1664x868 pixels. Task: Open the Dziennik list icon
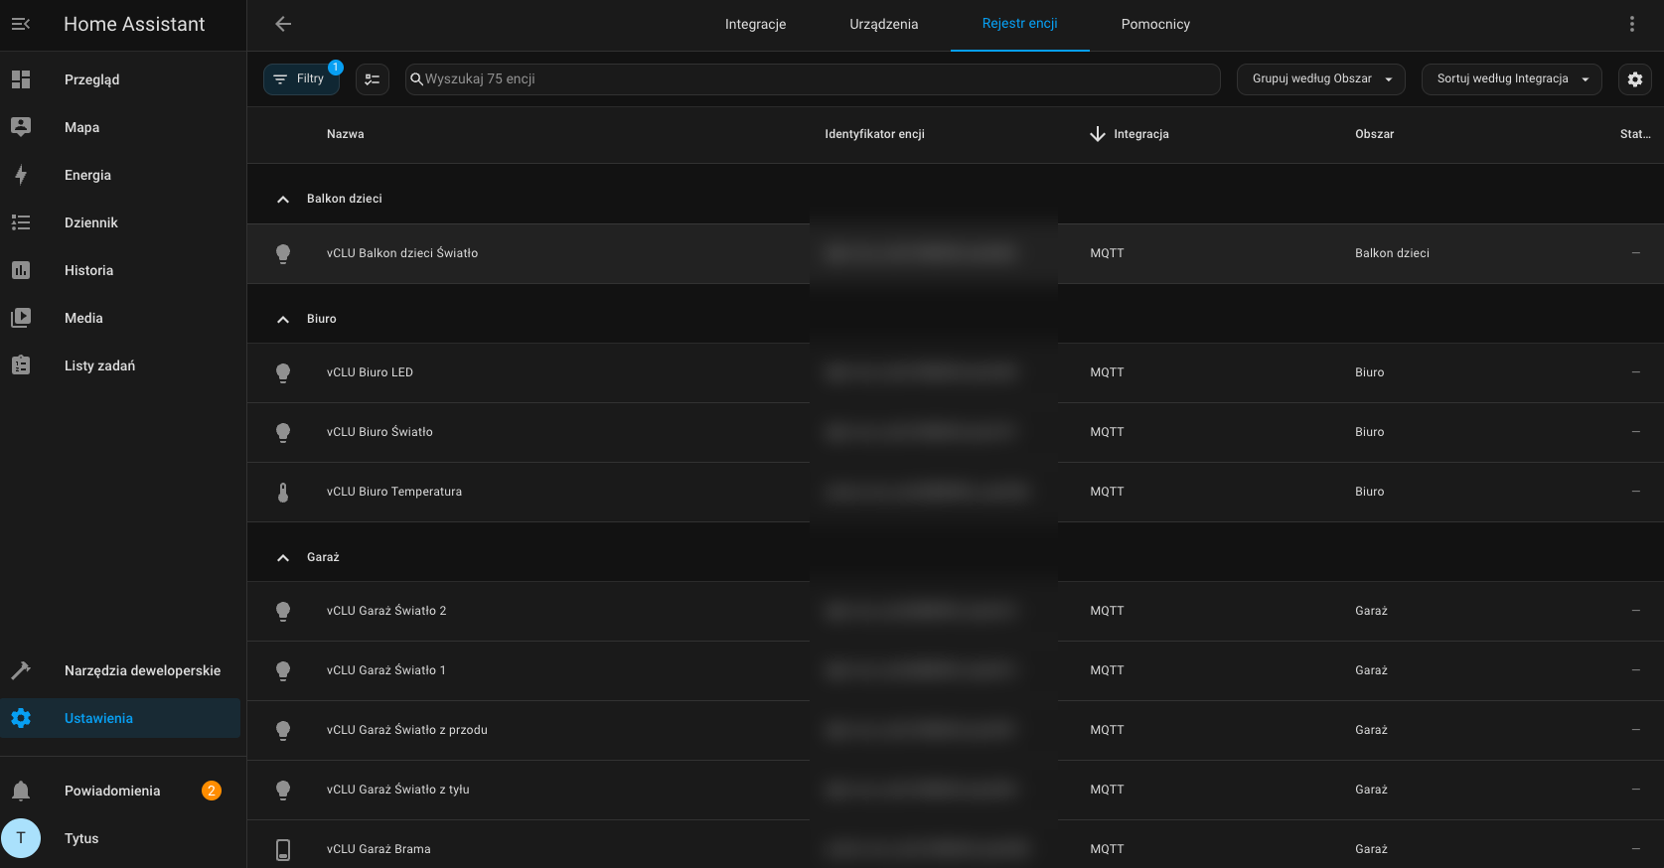coord(21,222)
